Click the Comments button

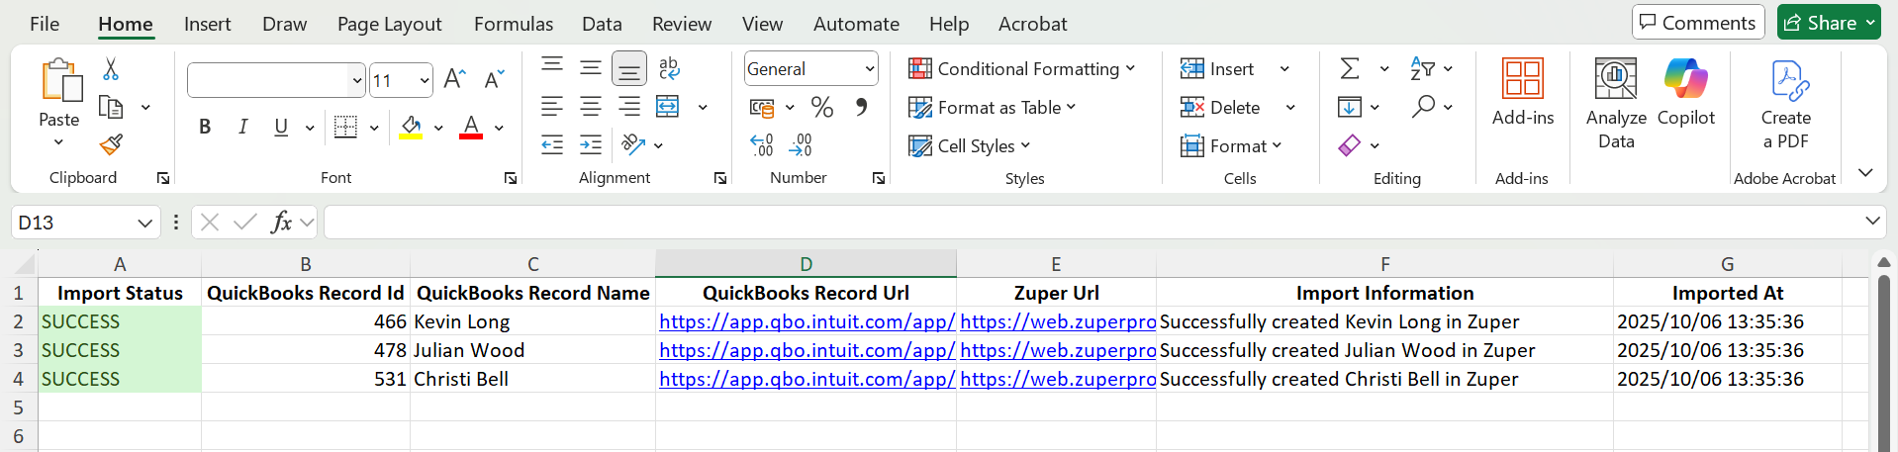point(1698,22)
